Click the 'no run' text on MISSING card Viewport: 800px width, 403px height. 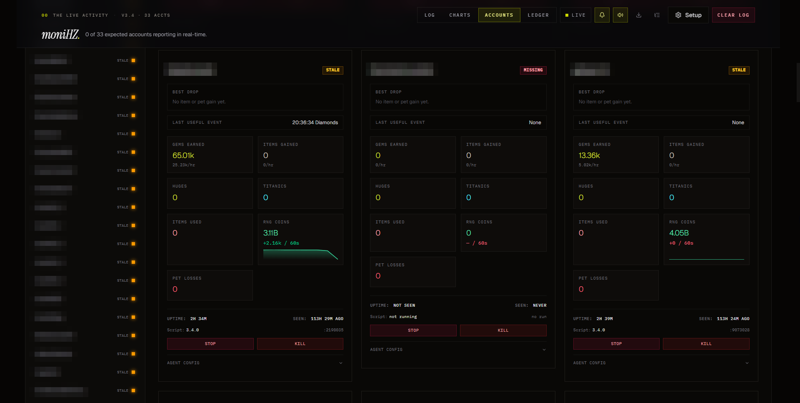tap(539, 317)
